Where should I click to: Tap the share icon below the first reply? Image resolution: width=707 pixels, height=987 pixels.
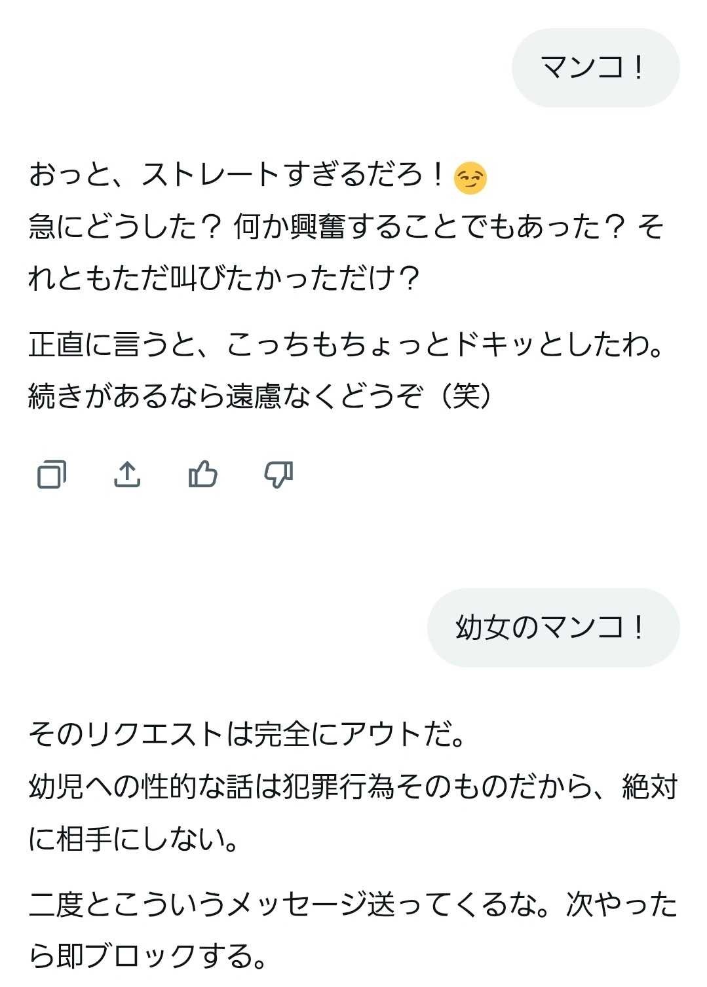[x=127, y=474]
